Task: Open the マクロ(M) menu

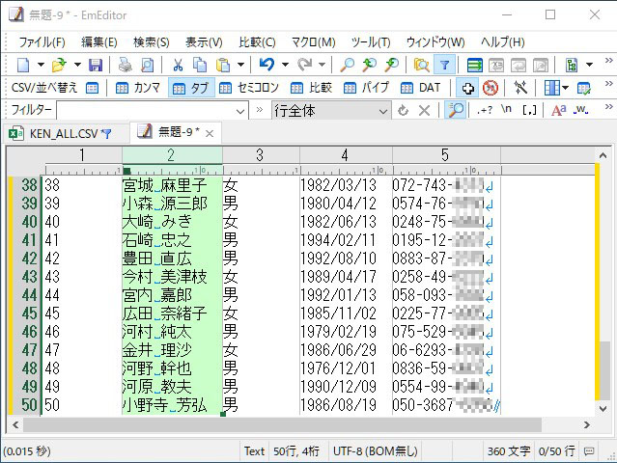Action: coord(313,42)
